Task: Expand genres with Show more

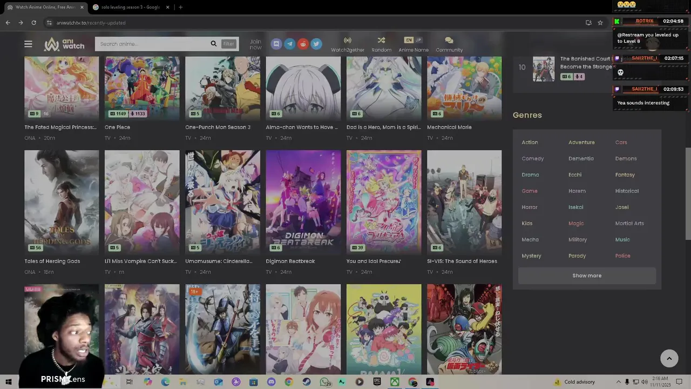Action: coord(587,276)
